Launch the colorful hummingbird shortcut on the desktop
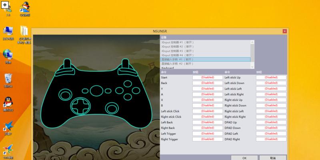Image resolution: width=320 pixels, height=160 pixels. coord(8,152)
